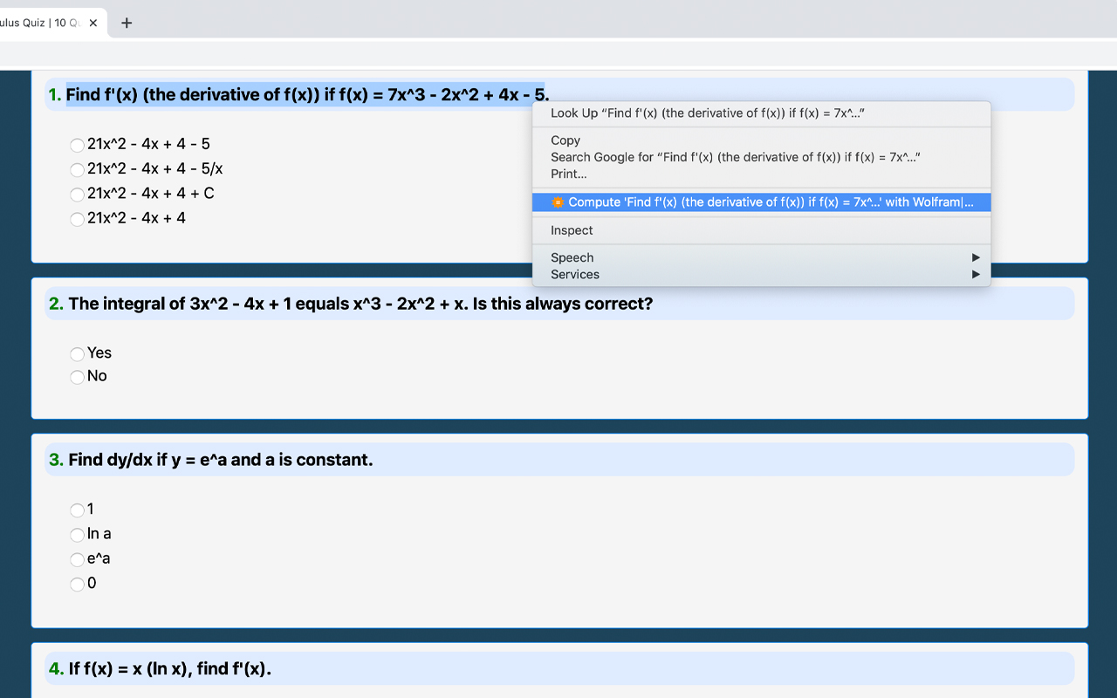The width and height of the screenshot is (1117, 698).
Task: Select answer '21x^2 - 4x + 4 + C'
Action: point(77,194)
